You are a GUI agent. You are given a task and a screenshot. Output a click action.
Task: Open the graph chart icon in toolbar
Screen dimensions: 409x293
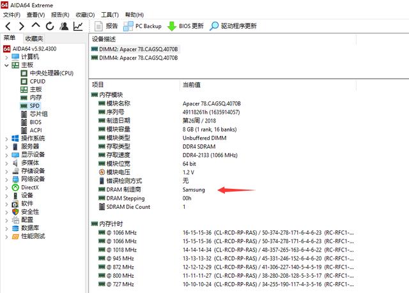pos(78,26)
